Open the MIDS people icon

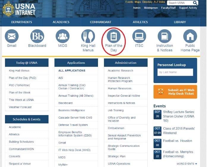point(63,36)
